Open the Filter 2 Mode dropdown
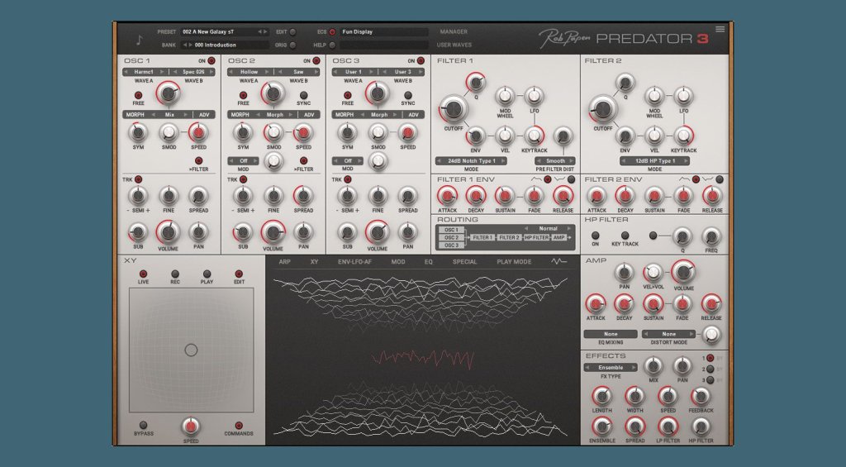 pos(654,161)
